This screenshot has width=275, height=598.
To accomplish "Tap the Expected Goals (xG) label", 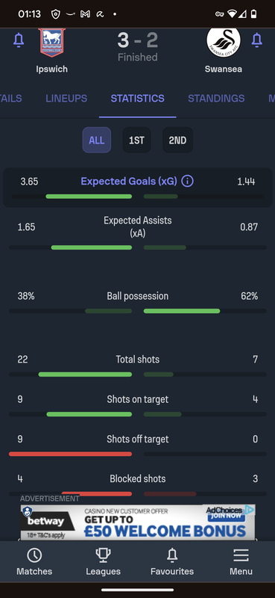I will pos(129,181).
